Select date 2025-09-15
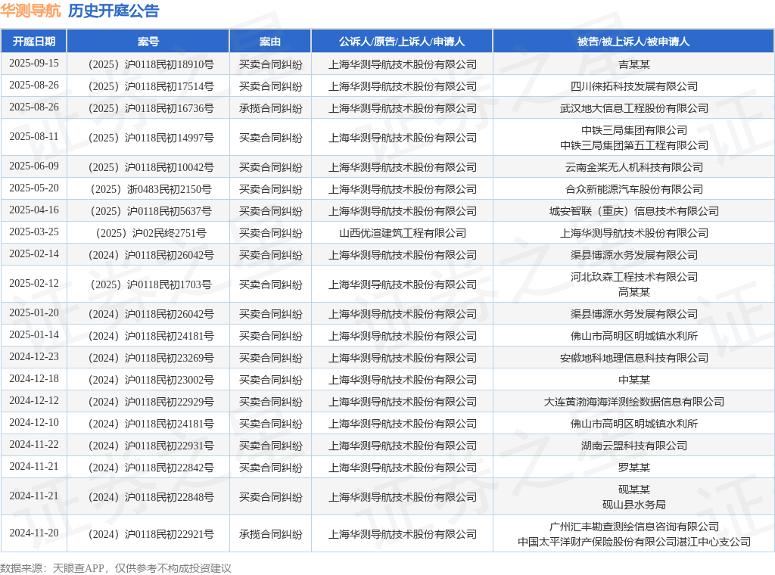 33,64
